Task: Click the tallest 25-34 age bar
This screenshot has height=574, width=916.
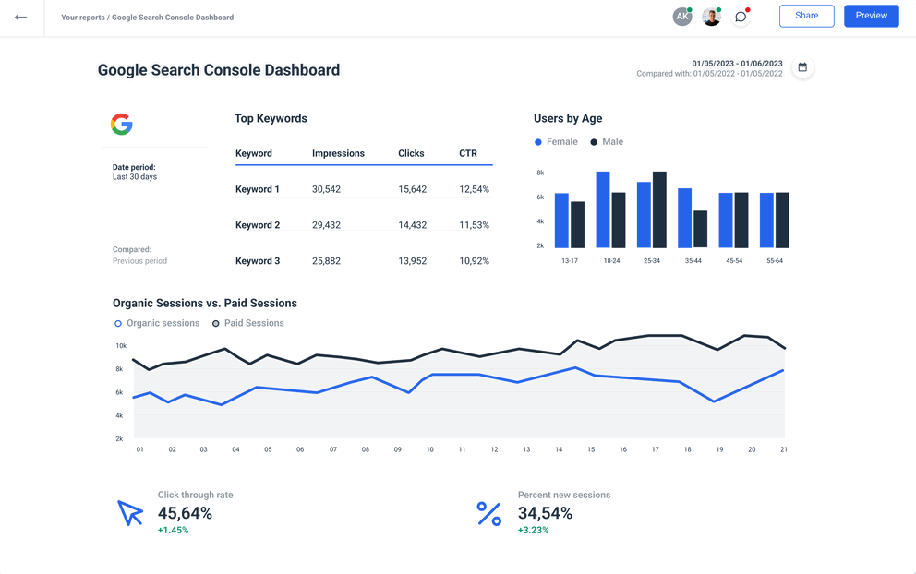Action: click(659, 212)
